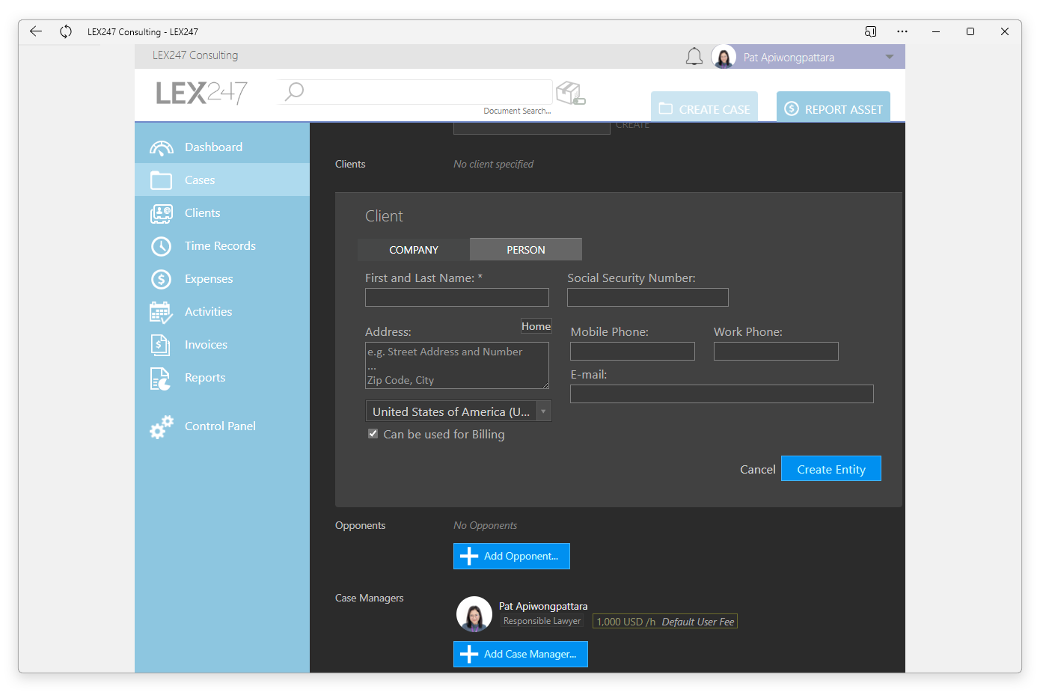Image resolution: width=1040 pixels, height=692 pixels.
Task: Open the three-dots more menu
Action: click(902, 31)
